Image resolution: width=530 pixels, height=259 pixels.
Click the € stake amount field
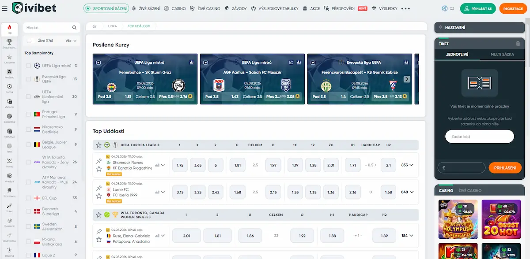(x=462, y=168)
